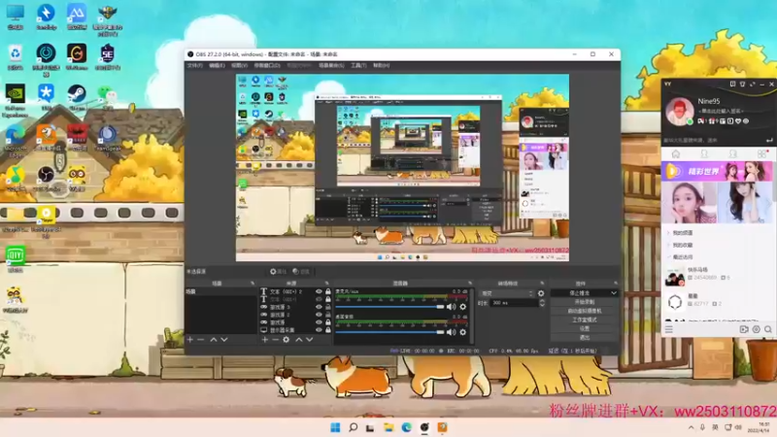Set the 麦克风/Aux volume slider
This screenshot has width=777, height=437.
pyautogui.click(x=390, y=307)
